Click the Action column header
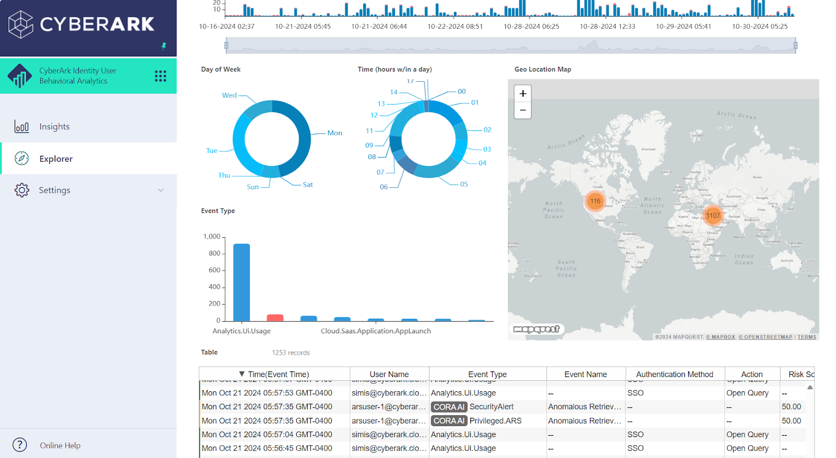Screen dimensions: 836x458 tap(752, 374)
